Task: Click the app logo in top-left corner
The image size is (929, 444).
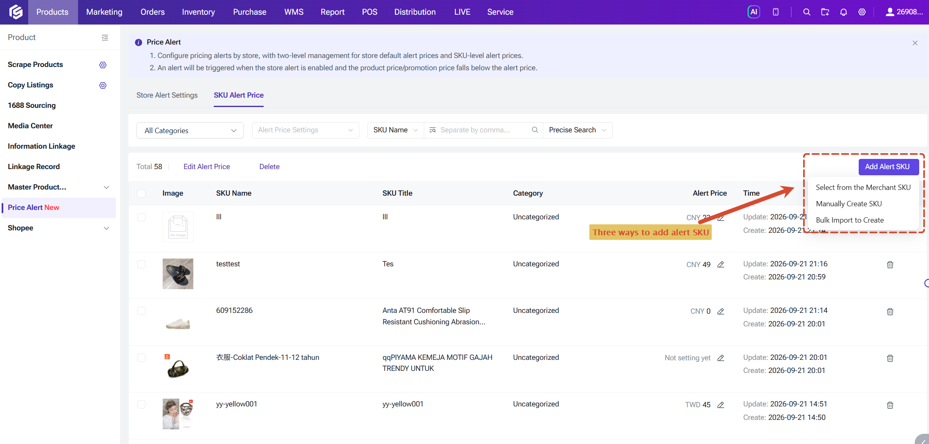Action: click(x=15, y=12)
